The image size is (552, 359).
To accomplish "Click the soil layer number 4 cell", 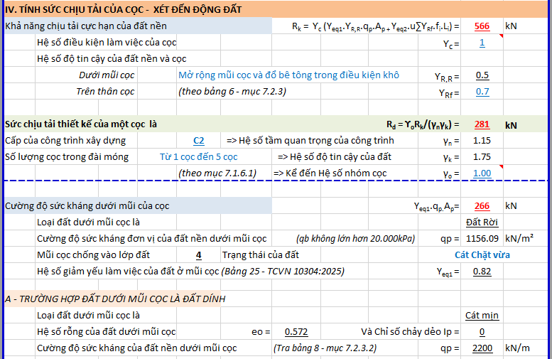I will coord(198,255).
